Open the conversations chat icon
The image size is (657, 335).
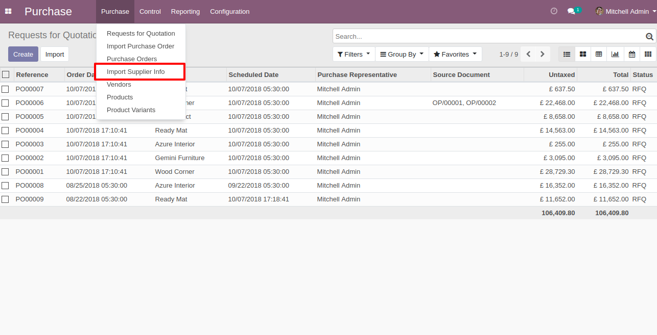coord(571,11)
